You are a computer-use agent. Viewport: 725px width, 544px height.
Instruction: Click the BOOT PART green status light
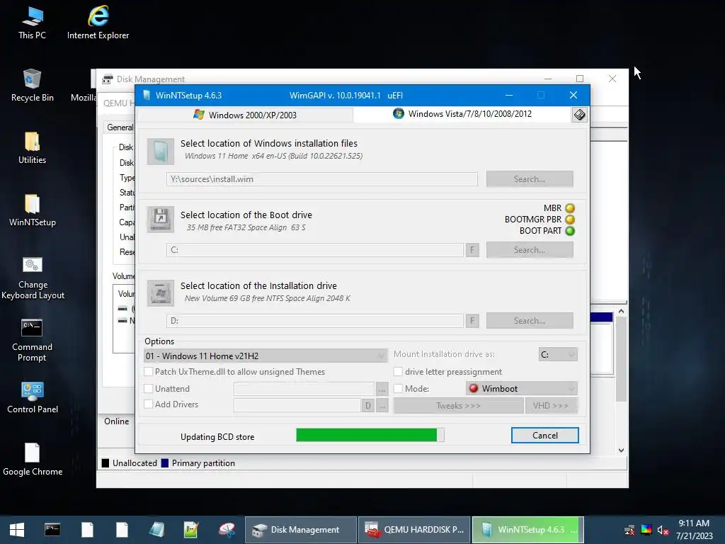(570, 231)
